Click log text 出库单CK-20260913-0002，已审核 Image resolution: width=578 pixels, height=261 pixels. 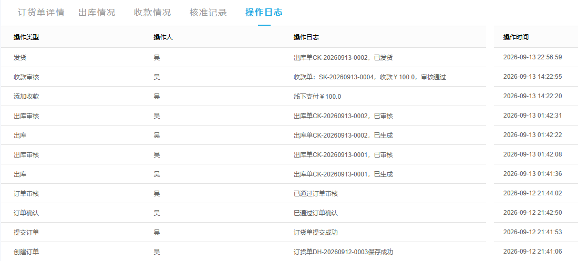pyautogui.click(x=343, y=116)
